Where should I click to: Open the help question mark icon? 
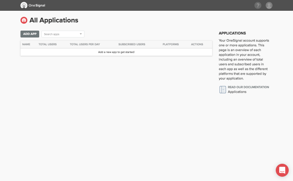[x=258, y=5]
